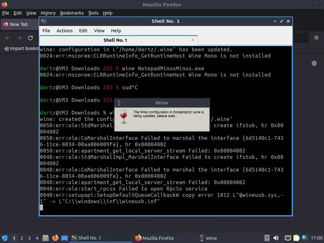Viewport: 324px width, 243px height.
Task: Switch to workspace 3
Action: pyautogui.click(x=29, y=238)
